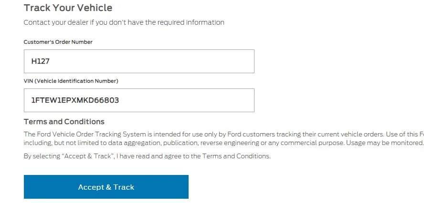Image resolution: width=424 pixels, height=203 pixels.
Task: Click the 1FTEW1EPXMKD66803 VIN value
Action: click(x=75, y=100)
